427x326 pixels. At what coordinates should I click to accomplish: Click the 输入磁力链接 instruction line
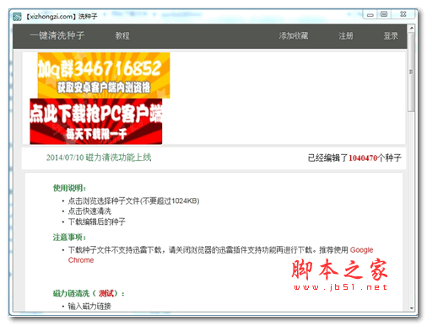click(89, 306)
